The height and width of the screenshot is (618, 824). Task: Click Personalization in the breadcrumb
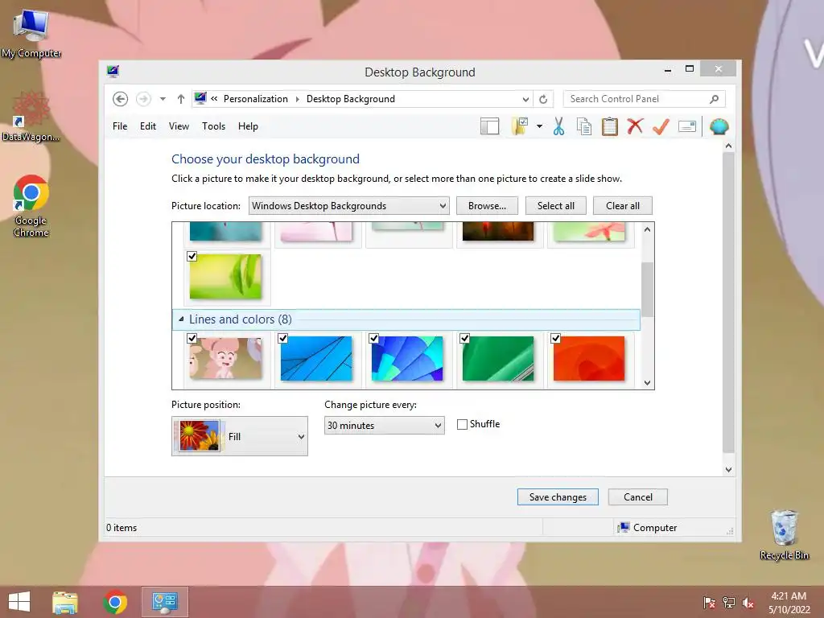[x=255, y=99]
